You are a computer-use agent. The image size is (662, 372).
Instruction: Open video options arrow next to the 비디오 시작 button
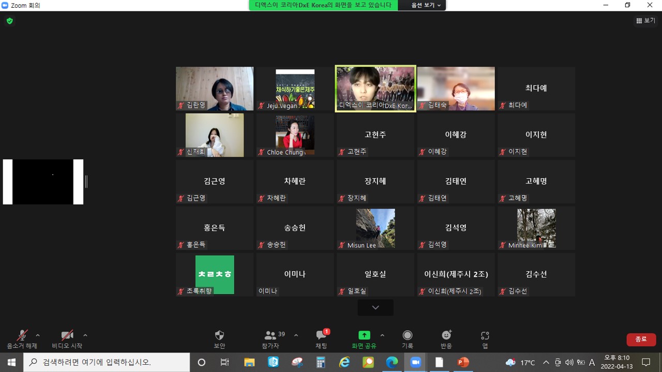coord(85,335)
